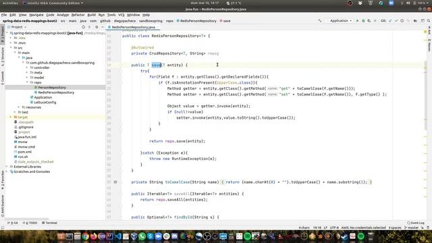Open Zoom icon in the dock

tap(159, 236)
